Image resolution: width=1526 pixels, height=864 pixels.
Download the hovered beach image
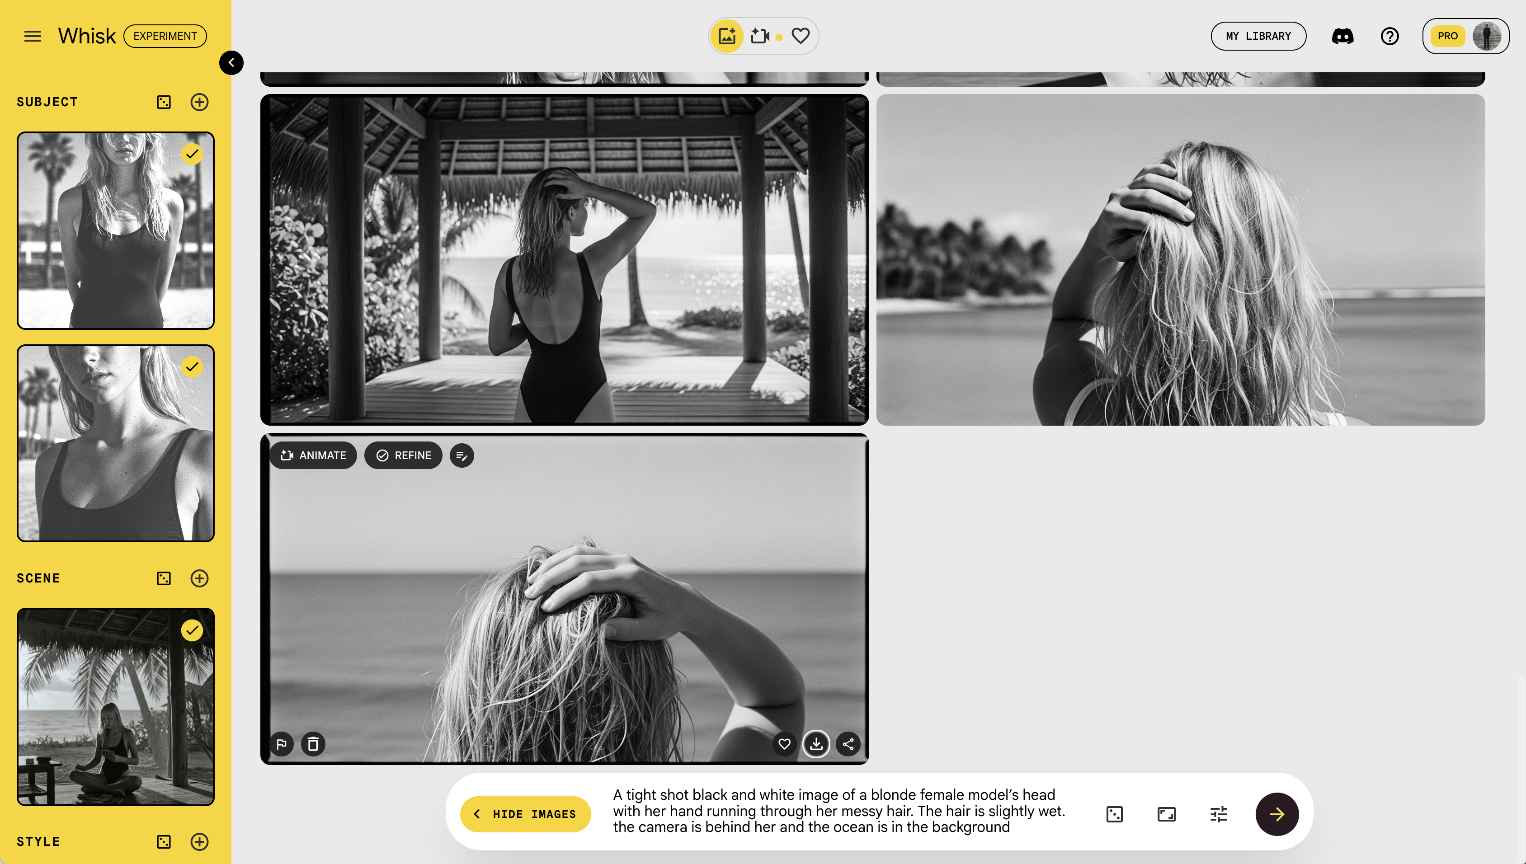click(x=816, y=743)
